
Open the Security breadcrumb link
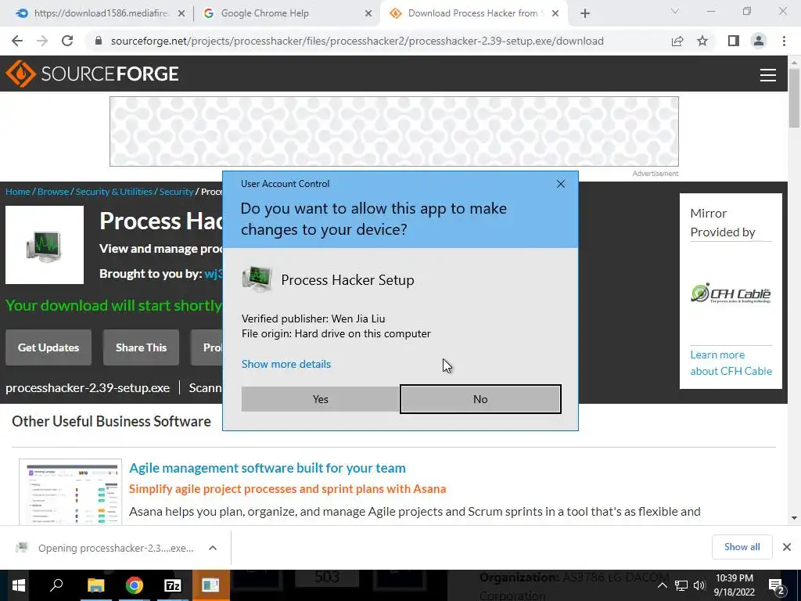click(176, 192)
